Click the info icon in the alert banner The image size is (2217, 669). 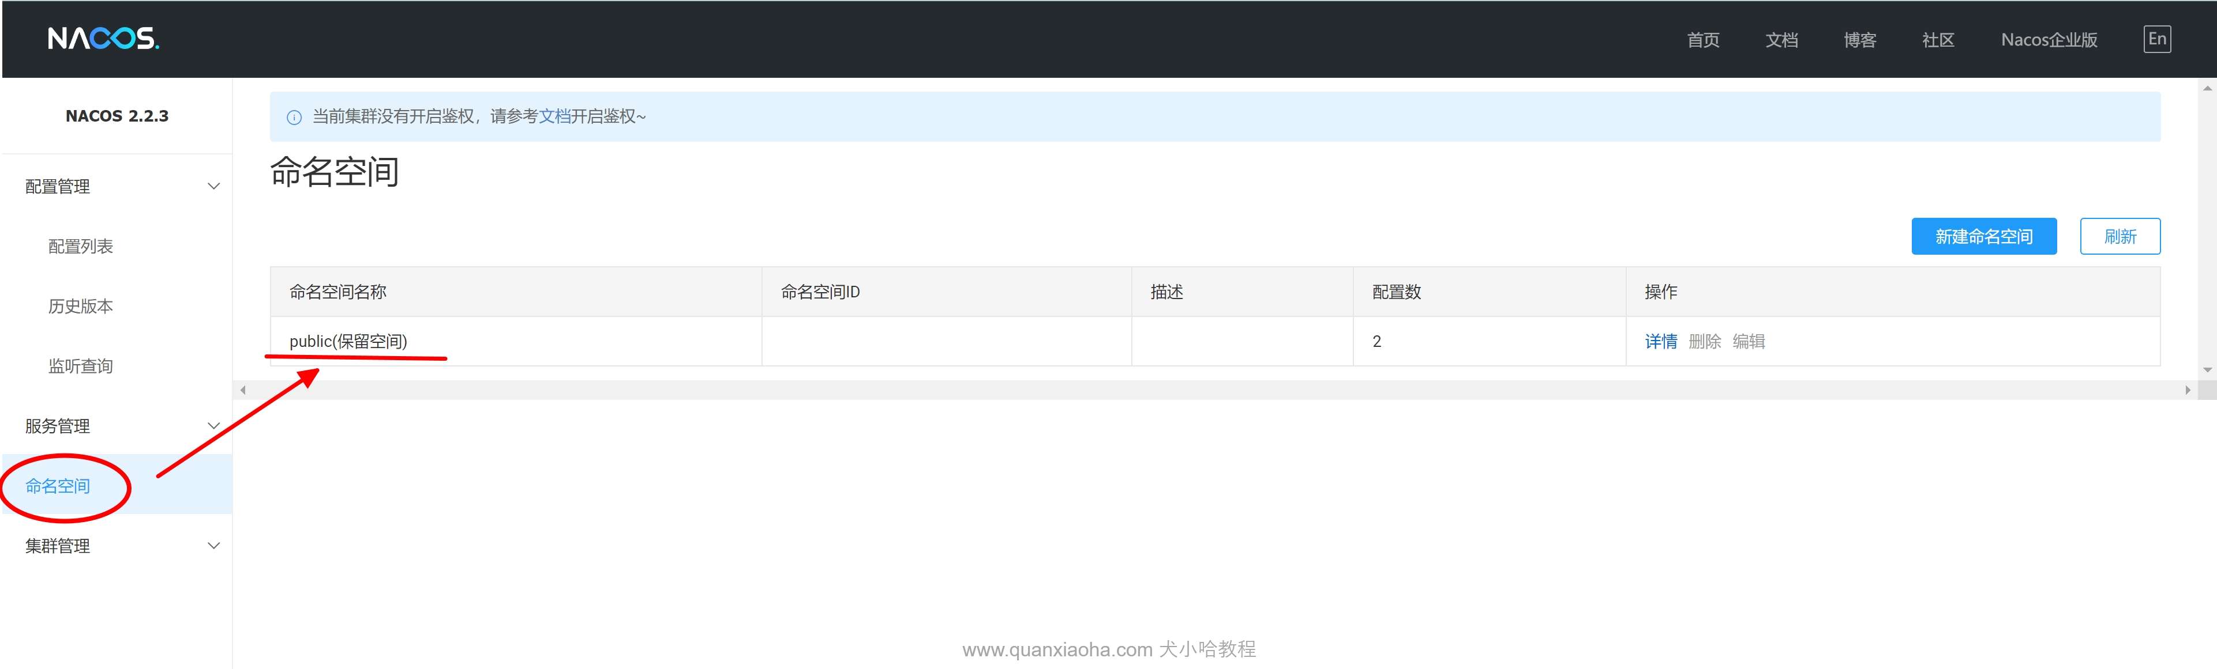pyautogui.click(x=294, y=118)
